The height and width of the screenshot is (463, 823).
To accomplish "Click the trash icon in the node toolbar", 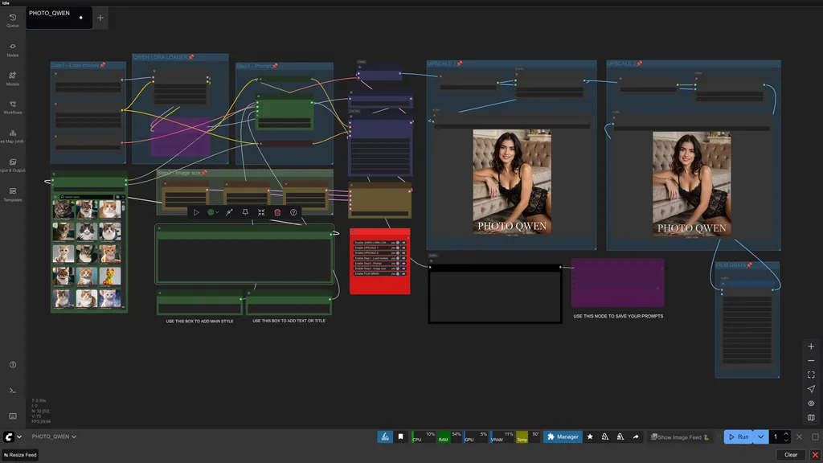I will point(277,212).
